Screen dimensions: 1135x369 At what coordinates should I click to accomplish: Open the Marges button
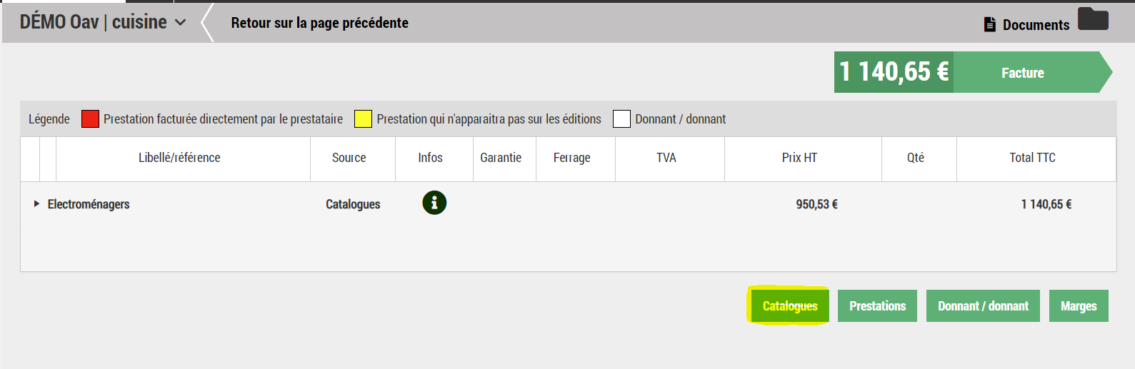[1079, 306]
